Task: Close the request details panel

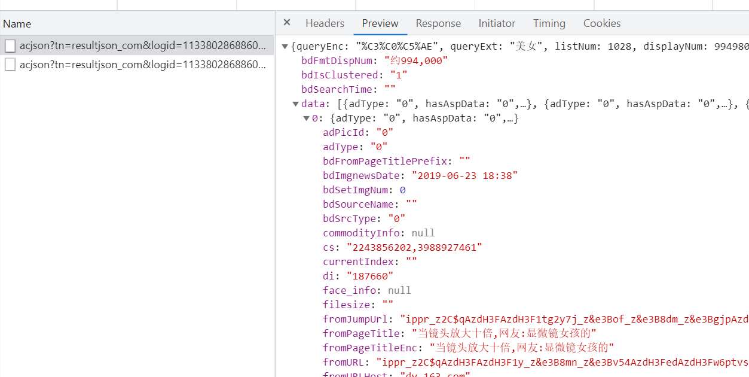Action: point(287,23)
